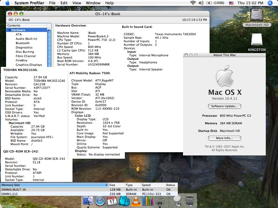278x208 pixels.
Task: Click 800 MHz PowerPC G3 processor text
Action: 235,116
